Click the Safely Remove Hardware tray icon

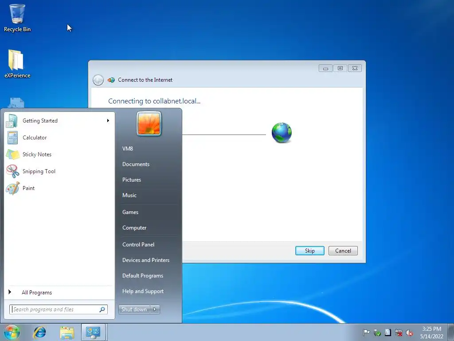[x=377, y=333]
